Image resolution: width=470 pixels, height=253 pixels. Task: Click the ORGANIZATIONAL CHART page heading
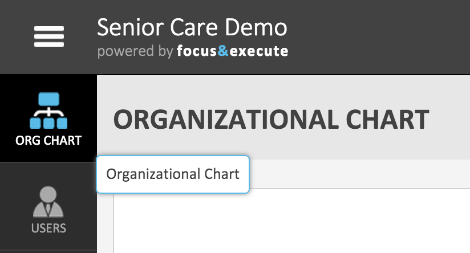[x=271, y=120]
